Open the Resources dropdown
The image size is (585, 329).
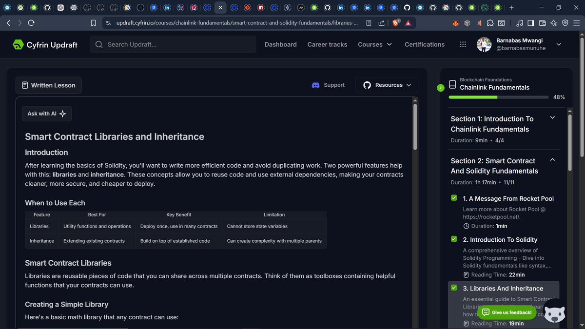[x=387, y=85]
